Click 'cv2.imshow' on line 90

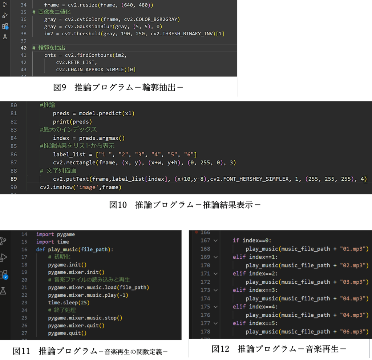[56, 187]
